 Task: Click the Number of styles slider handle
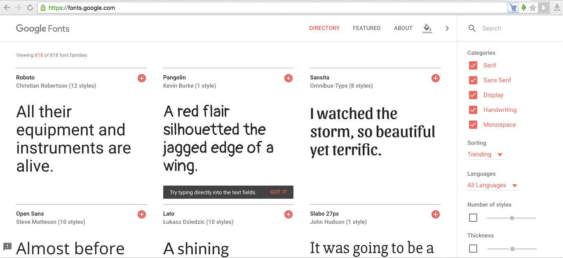(512, 218)
